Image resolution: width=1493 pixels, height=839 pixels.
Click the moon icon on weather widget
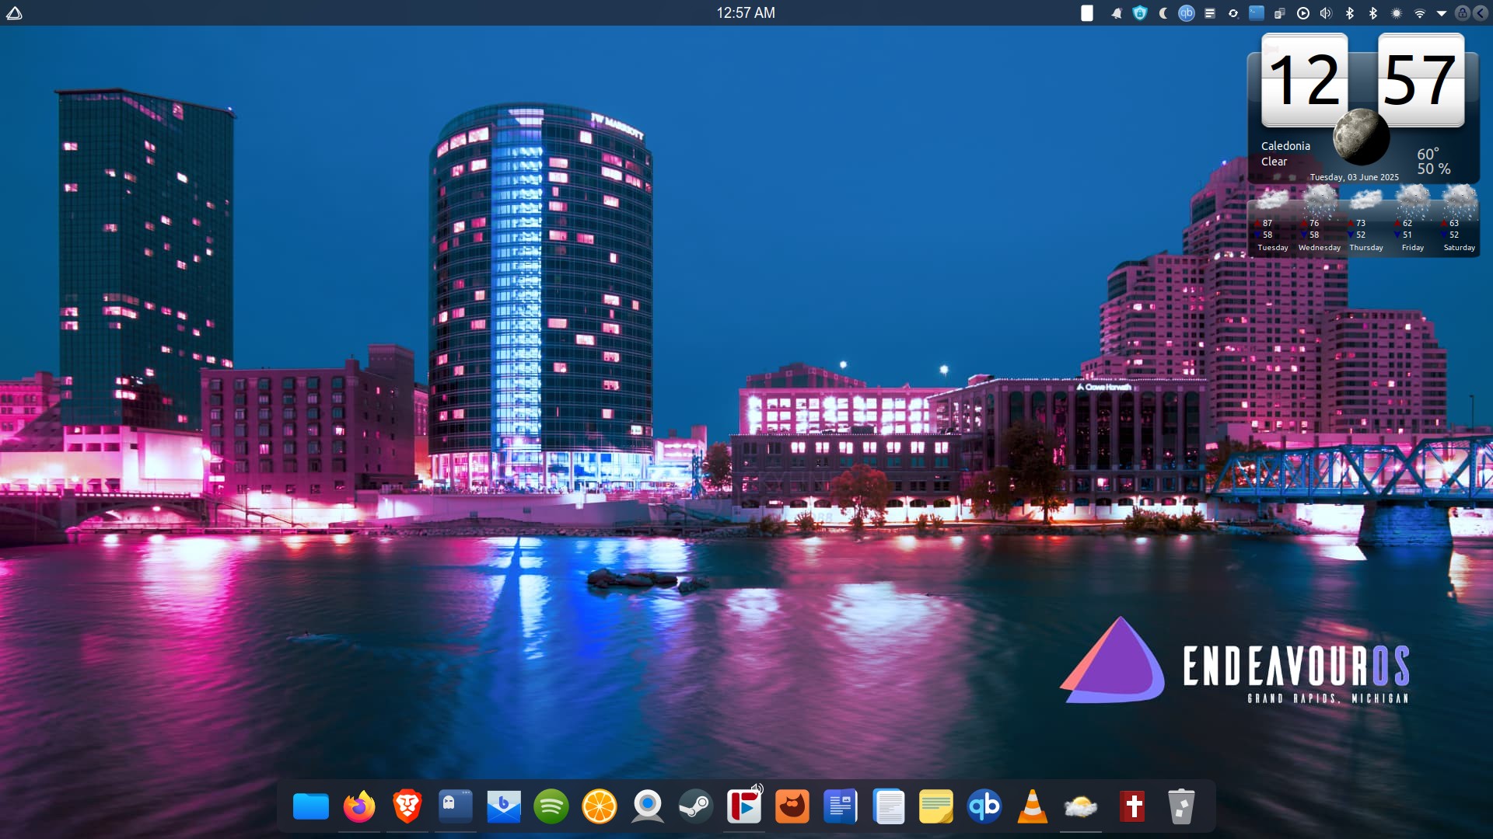(x=1362, y=137)
